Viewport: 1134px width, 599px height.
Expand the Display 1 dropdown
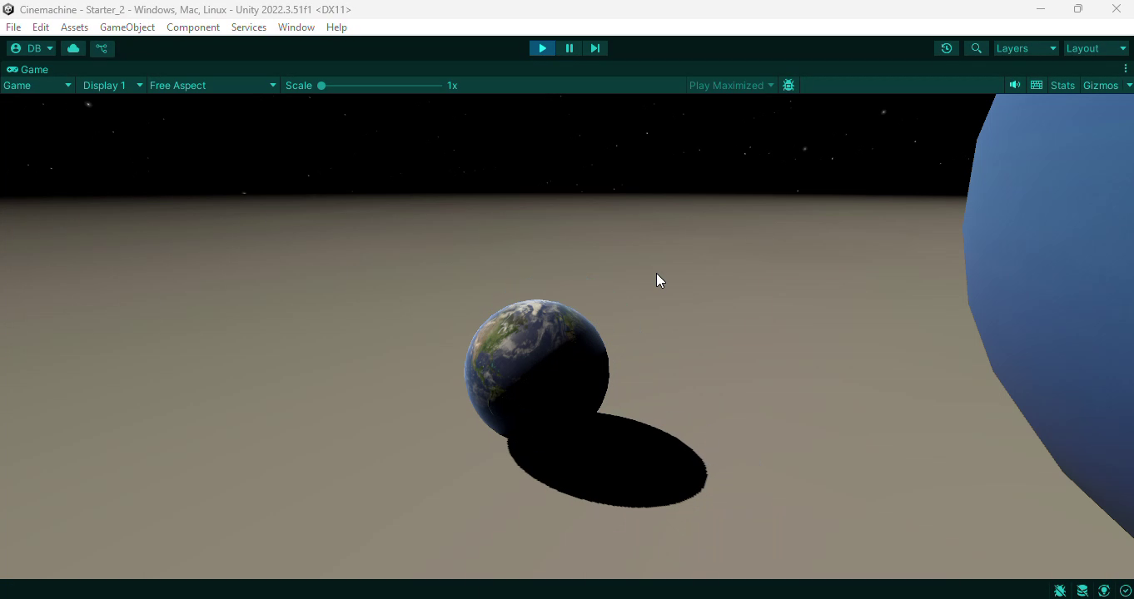[x=112, y=86]
